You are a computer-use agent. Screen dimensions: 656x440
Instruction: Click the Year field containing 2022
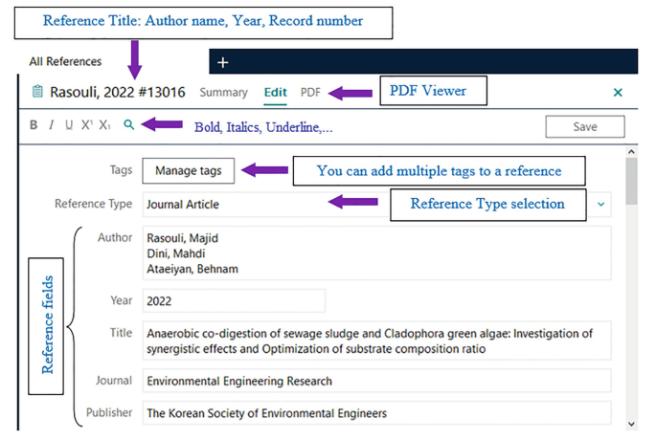pos(234,300)
